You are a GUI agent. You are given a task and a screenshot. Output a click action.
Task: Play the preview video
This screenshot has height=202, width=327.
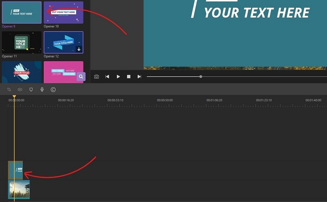118,77
